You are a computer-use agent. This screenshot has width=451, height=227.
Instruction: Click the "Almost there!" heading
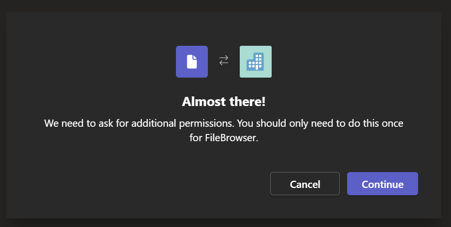pos(224,102)
